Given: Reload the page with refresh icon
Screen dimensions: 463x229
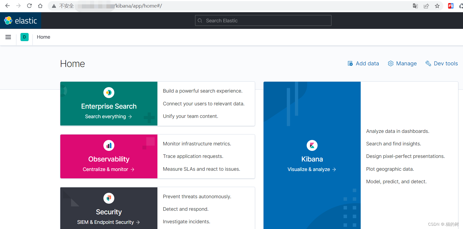Looking at the screenshot, I should [29, 6].
